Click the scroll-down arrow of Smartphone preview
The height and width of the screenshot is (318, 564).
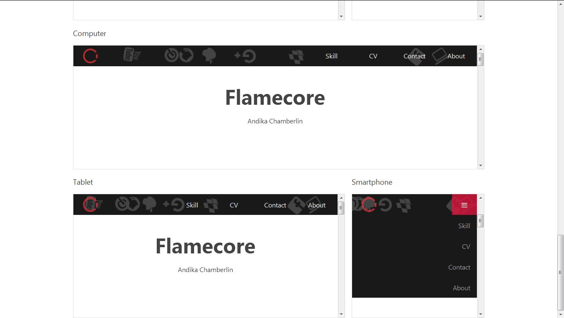pos(481,314)
